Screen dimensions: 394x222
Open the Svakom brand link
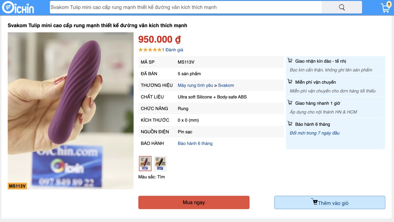(226, 85)
